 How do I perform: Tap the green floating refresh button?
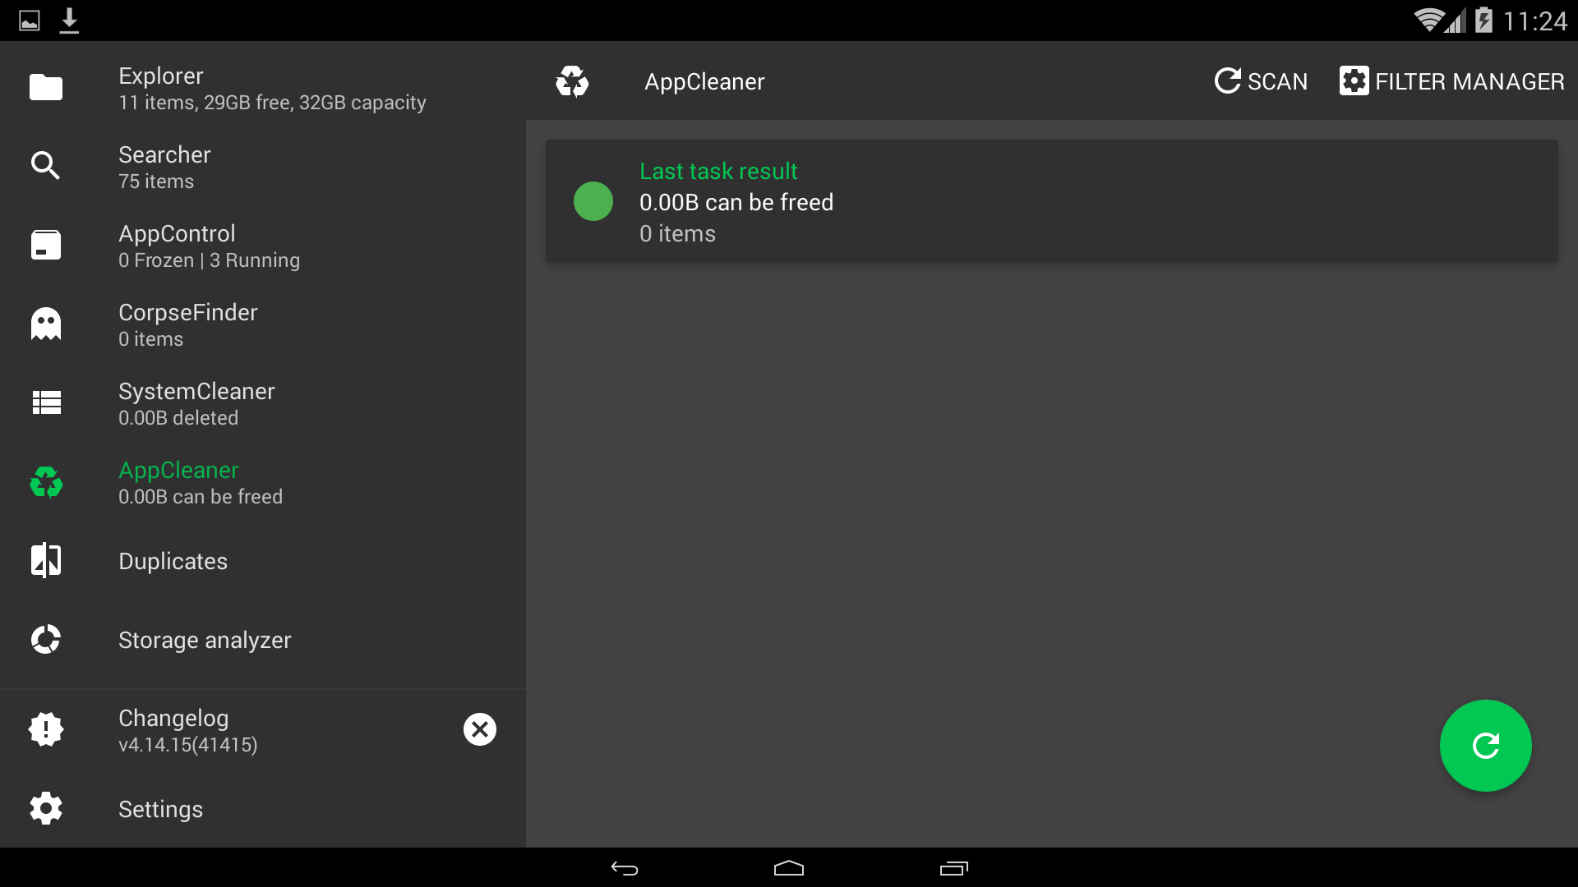(x=1485, y=746)
